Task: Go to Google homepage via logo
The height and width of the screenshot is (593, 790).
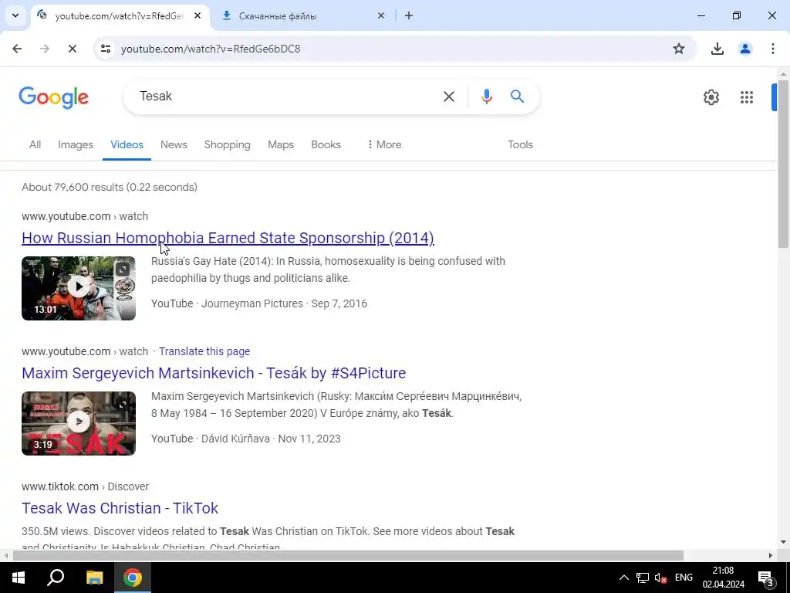Action: 53,97
